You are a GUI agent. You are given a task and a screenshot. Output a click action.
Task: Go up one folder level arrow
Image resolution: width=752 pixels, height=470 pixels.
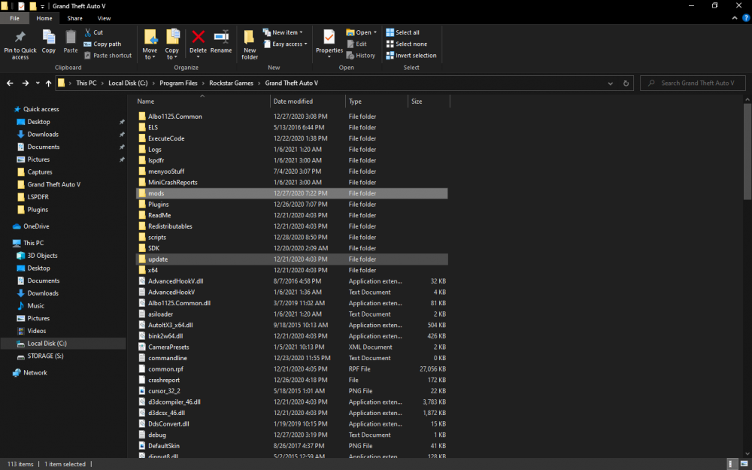48,83
